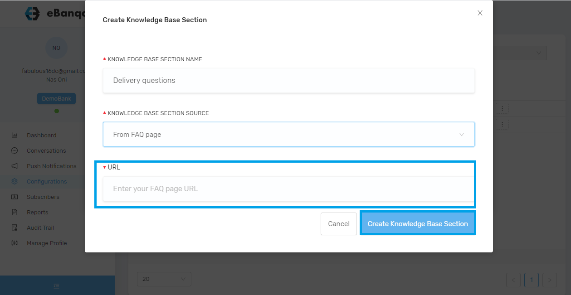Viewport: 571px width, 295px height.
Task: Open the page size 20 dropdown
Action: 164,279
